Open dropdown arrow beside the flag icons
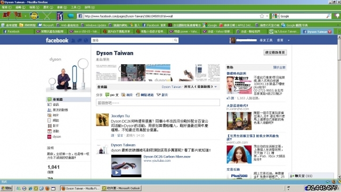The height and width of the screenshot is (192, 341). [26, 16]
